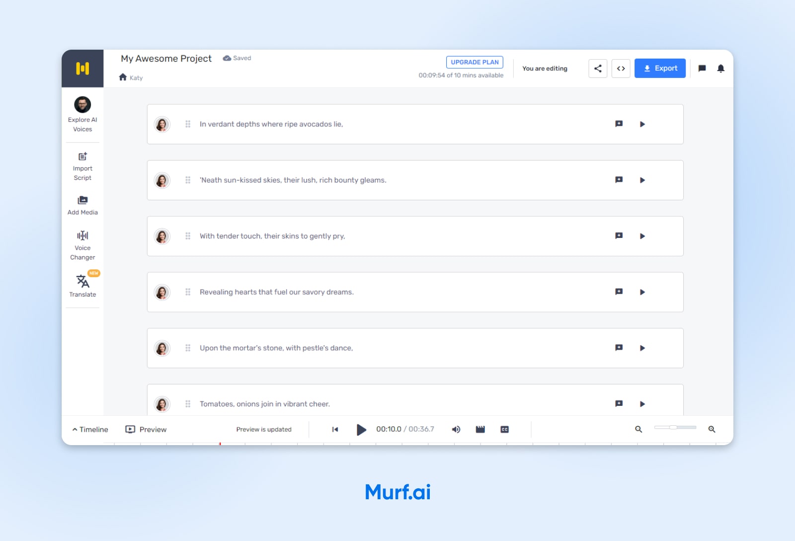This screenshot has height=541, width=795.
Task: Mute the audio volume
Action: coord(456,429)
